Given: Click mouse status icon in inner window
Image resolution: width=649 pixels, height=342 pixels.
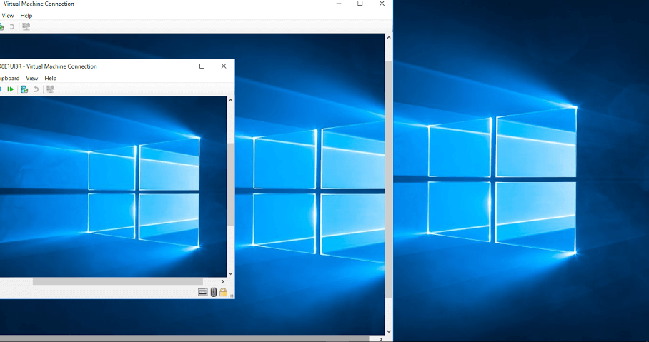Looking at the screenshot, I should coord(214,293).
